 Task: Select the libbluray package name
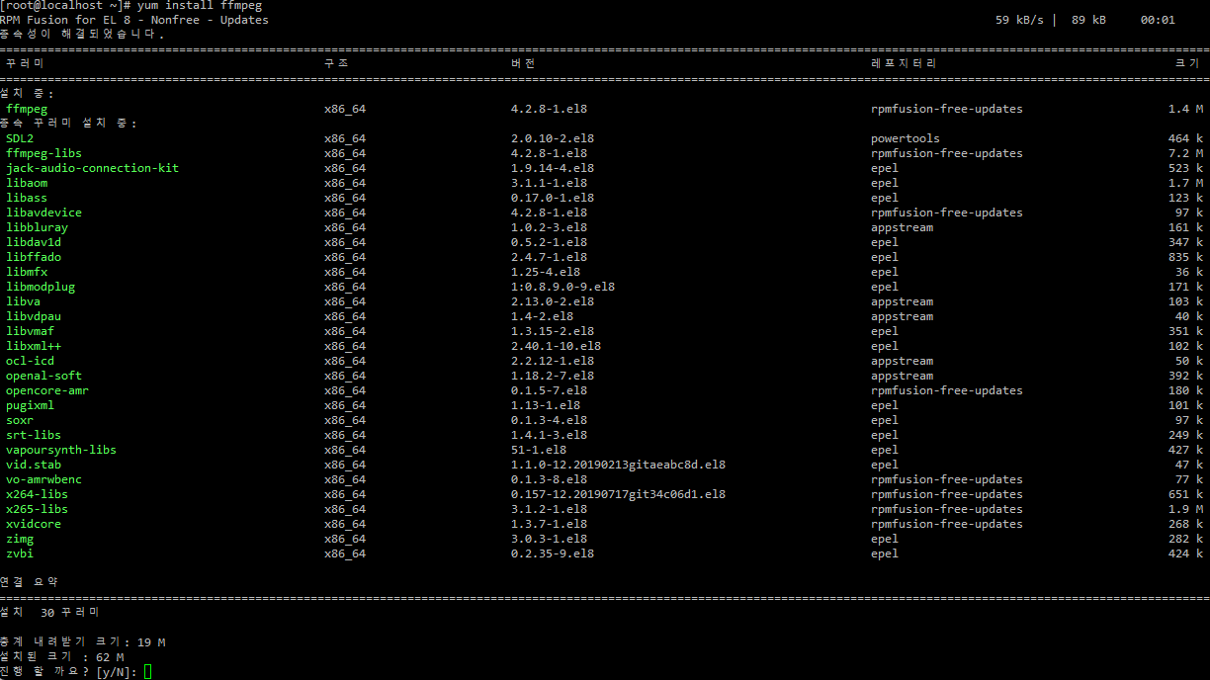pos(37,227)
